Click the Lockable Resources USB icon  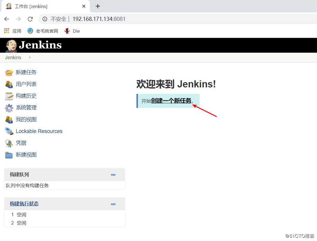pyautogui.click(x=9, y=131)
